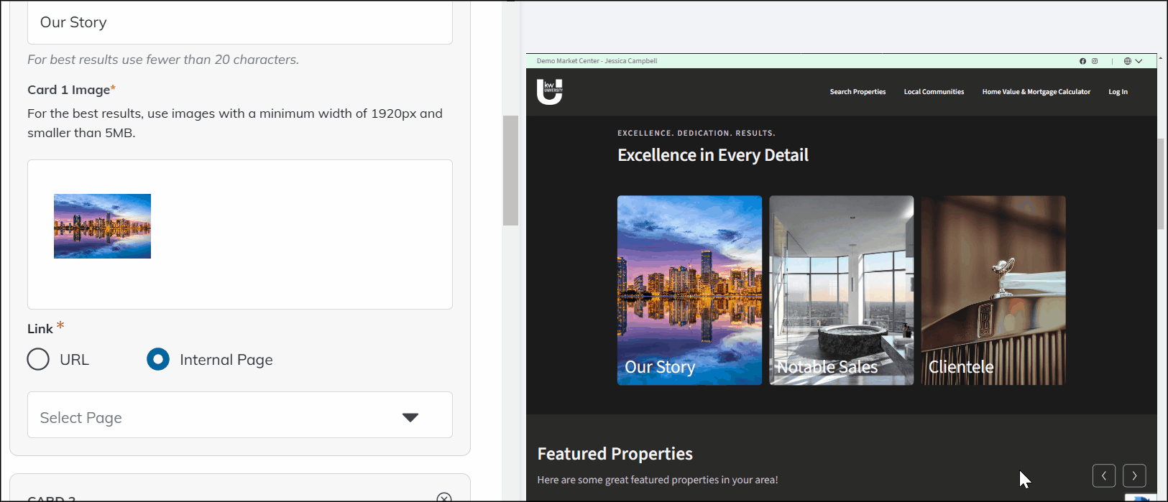Click the Card 1 skyline image thumbnail

coord(102,226)
